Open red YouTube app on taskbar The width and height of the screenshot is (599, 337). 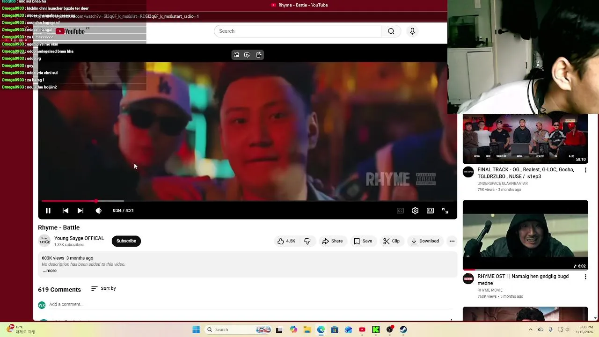pos(362,330)
